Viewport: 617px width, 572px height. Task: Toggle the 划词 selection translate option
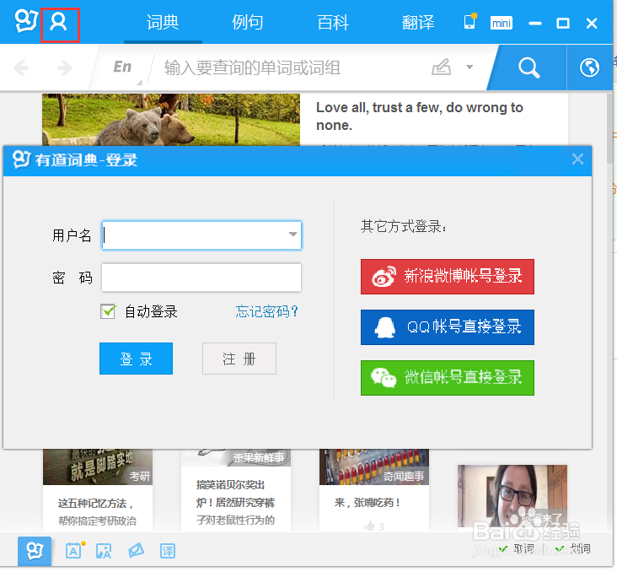tap(573, 548)
